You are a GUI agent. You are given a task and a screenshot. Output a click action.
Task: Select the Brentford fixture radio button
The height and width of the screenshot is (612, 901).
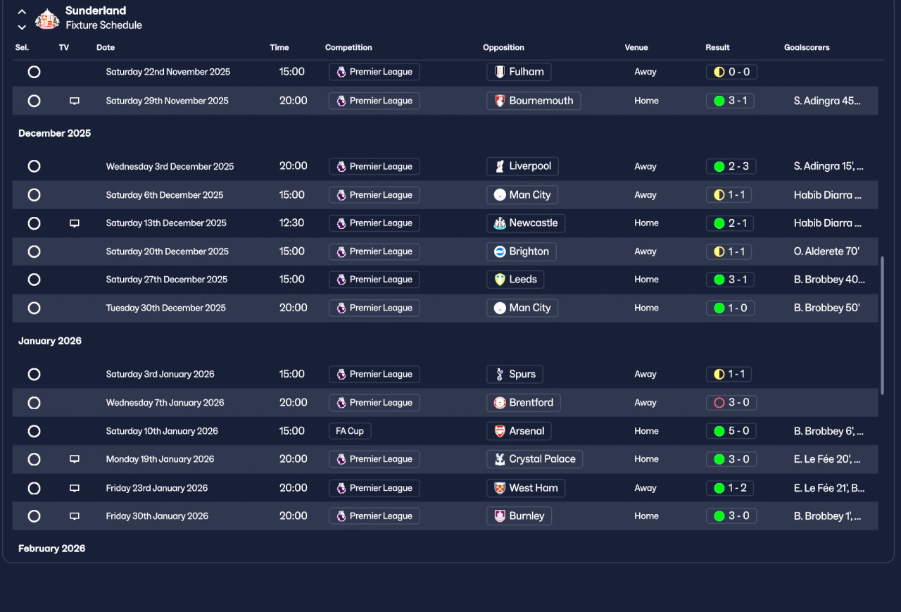pyautogui.click(x=34, y=403)
